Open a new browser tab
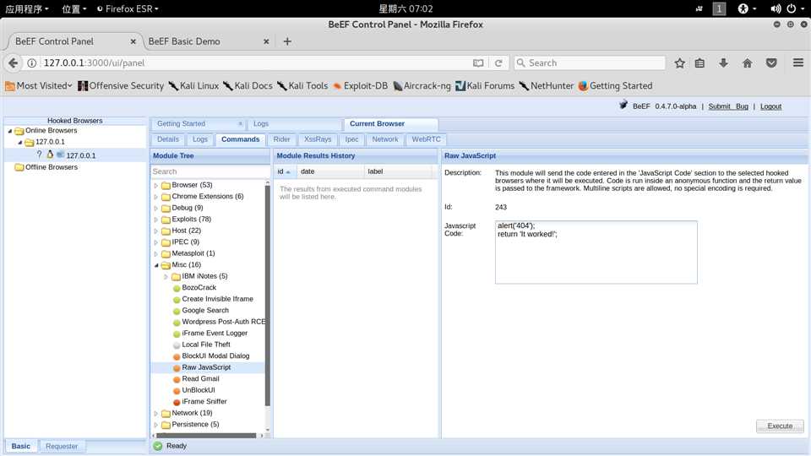 point(287,41)
